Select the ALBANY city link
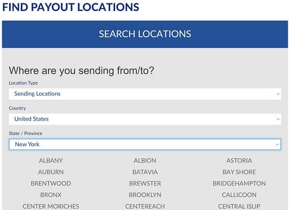This screenshot has height=210, width=290. tap(51, 161)
